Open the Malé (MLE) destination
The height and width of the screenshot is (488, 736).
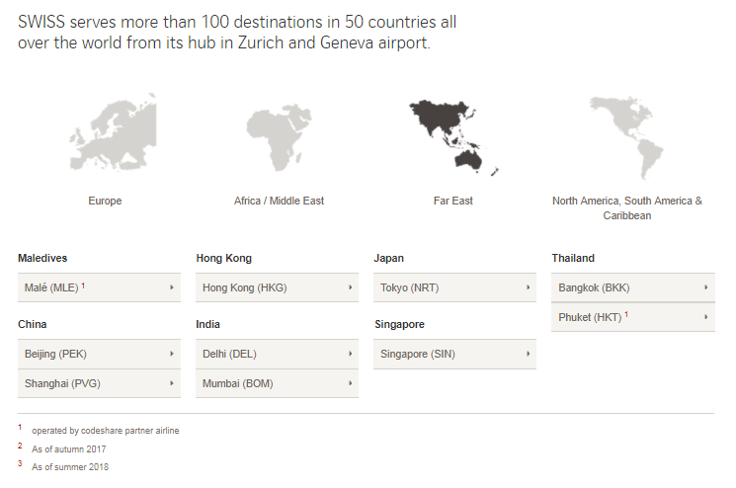99,287
